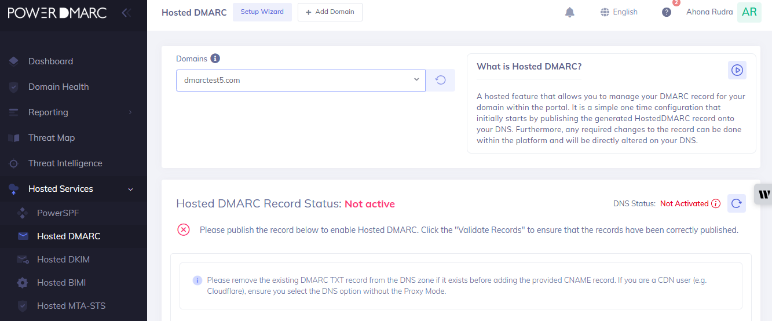Screen dimensions: 772x321
Task: Click the Ahona Rudra user name
Action: [x=709, y=12]
